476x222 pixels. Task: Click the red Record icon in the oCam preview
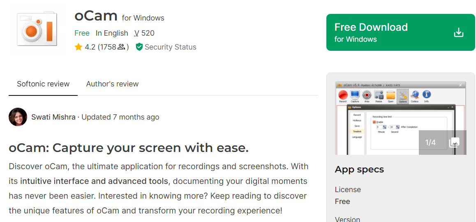(x=343, y=95)
